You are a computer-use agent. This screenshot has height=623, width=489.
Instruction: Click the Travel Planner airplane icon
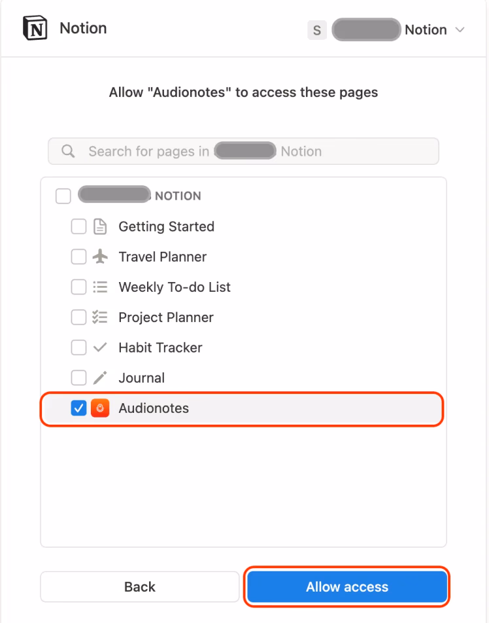(100, 257)
